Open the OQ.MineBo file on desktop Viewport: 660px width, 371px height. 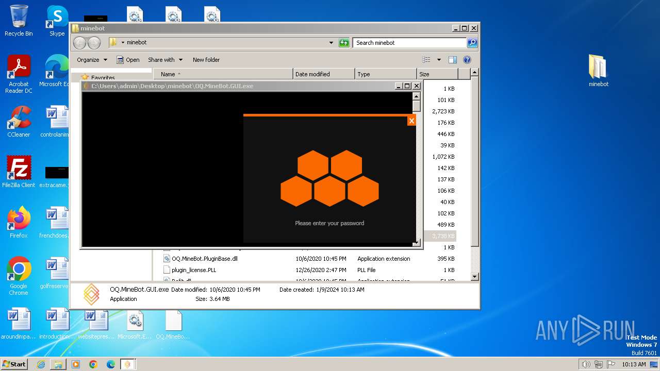pos(173,324)
